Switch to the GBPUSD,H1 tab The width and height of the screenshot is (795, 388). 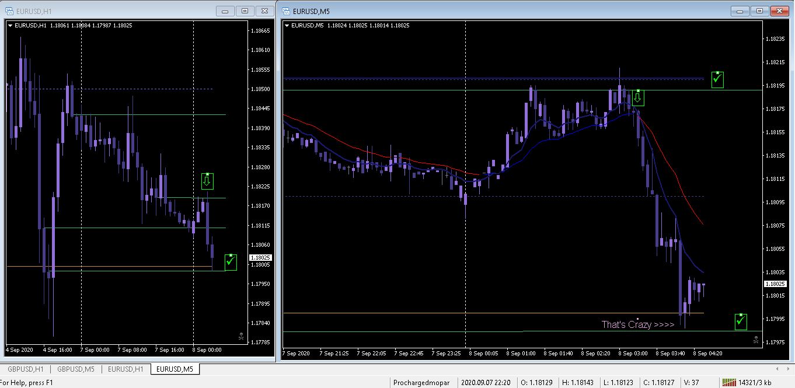coord(25,369)
